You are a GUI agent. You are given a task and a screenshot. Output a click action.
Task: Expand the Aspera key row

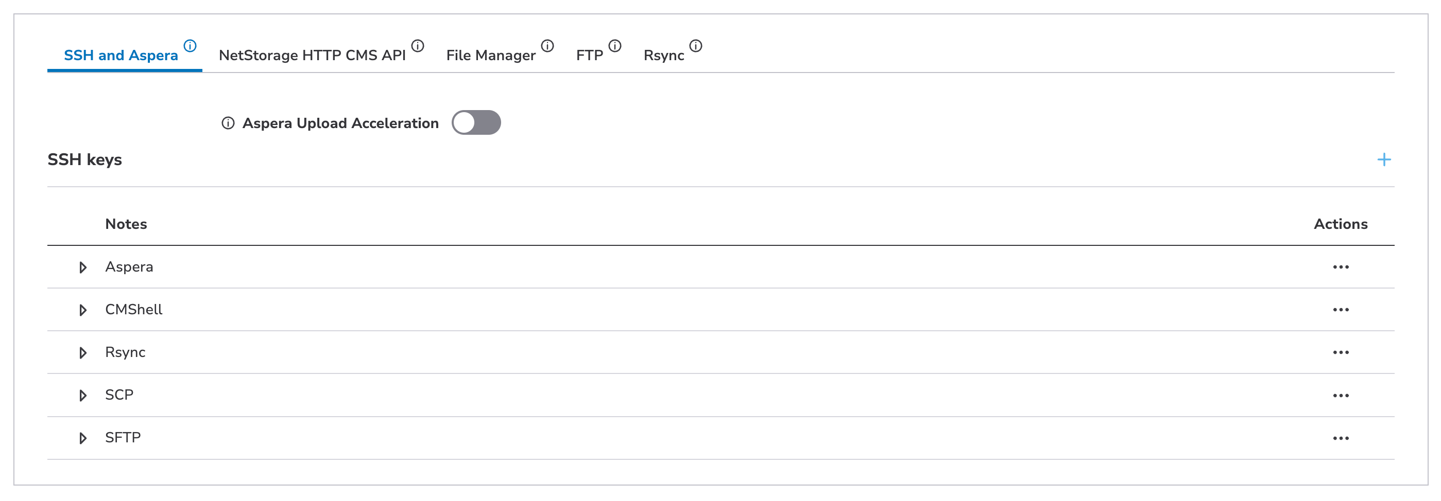[83, 267]
